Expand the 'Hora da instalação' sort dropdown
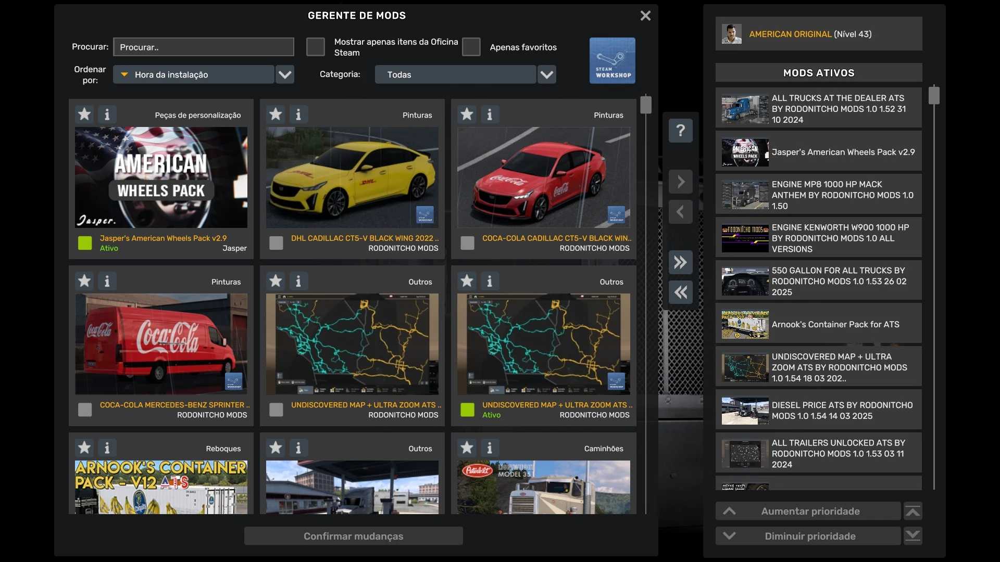 [284, 74]
